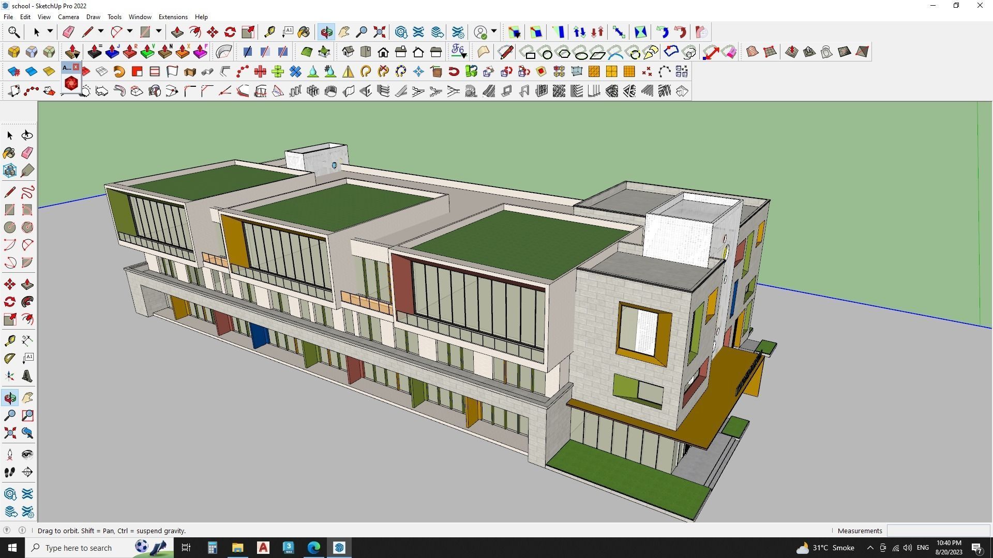Screen dimensions: 993x558
Task: Open 3ds Max from the taskbar
Action: click(289, 548)
